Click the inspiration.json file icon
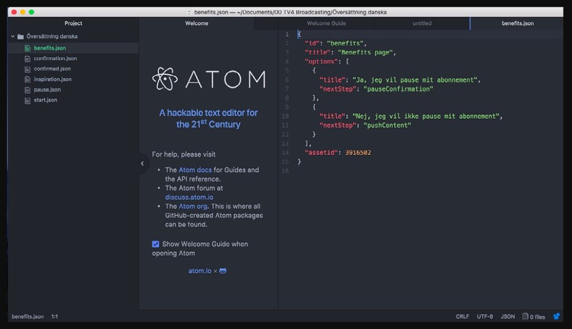Image resolution: width=572 pixels, height=329 pixels. click(x=27, y=79)
